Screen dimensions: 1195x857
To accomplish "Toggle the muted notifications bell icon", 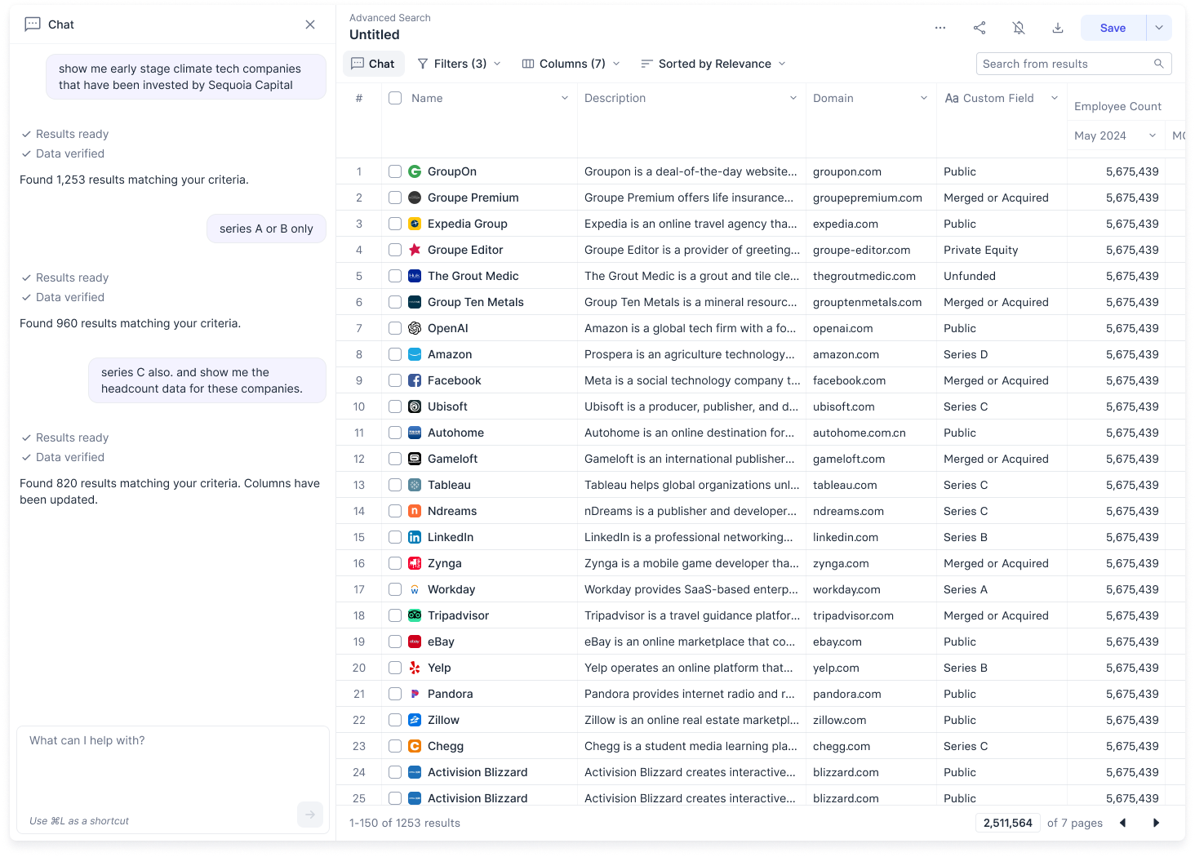I will click(1019, 28).
